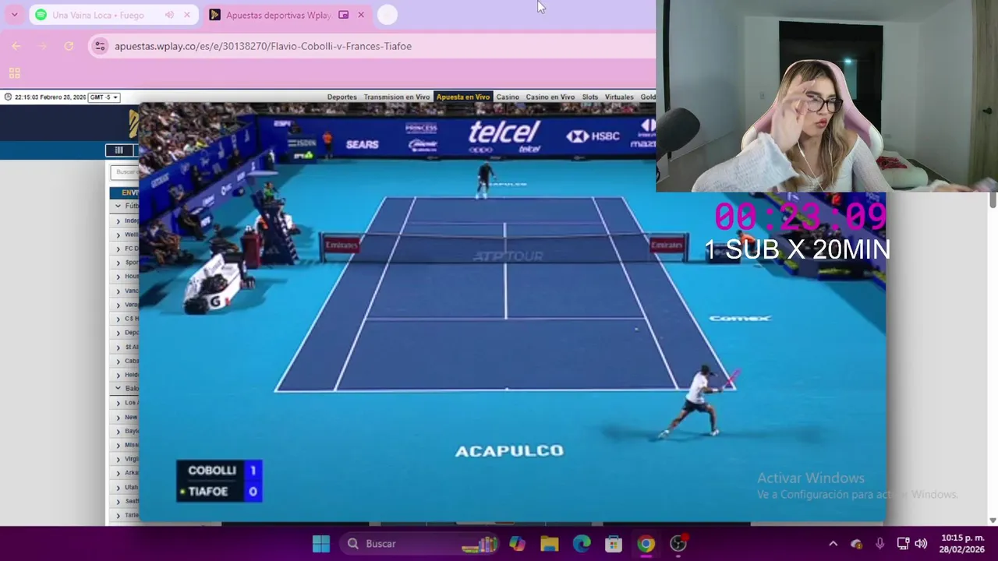Open Copilot from the taskbar
998x561 pixels.
517,544
